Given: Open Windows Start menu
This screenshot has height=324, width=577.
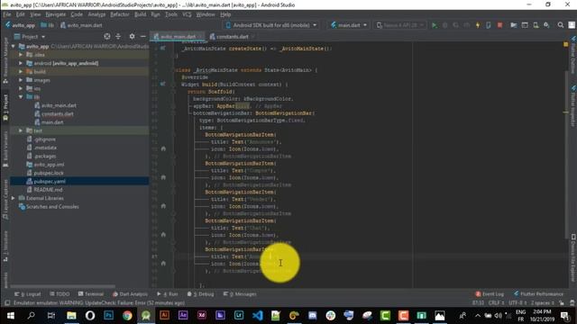Looking at the screenshot, I should tap(11, 315).
